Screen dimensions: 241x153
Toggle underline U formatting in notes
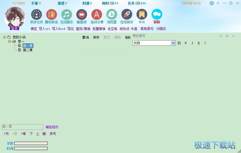click(x=199, y=43)
